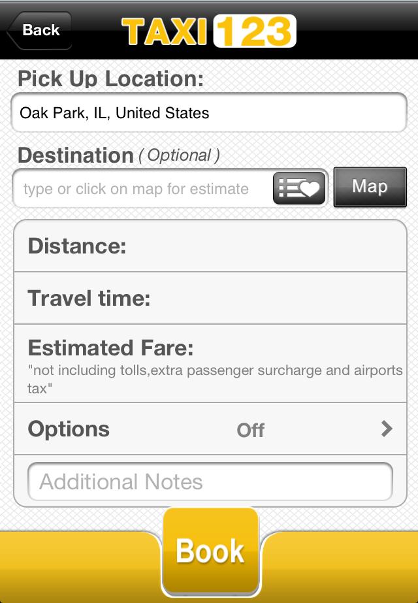Tap the Travel time row
The image size is (418, 603).
point(209,299)
